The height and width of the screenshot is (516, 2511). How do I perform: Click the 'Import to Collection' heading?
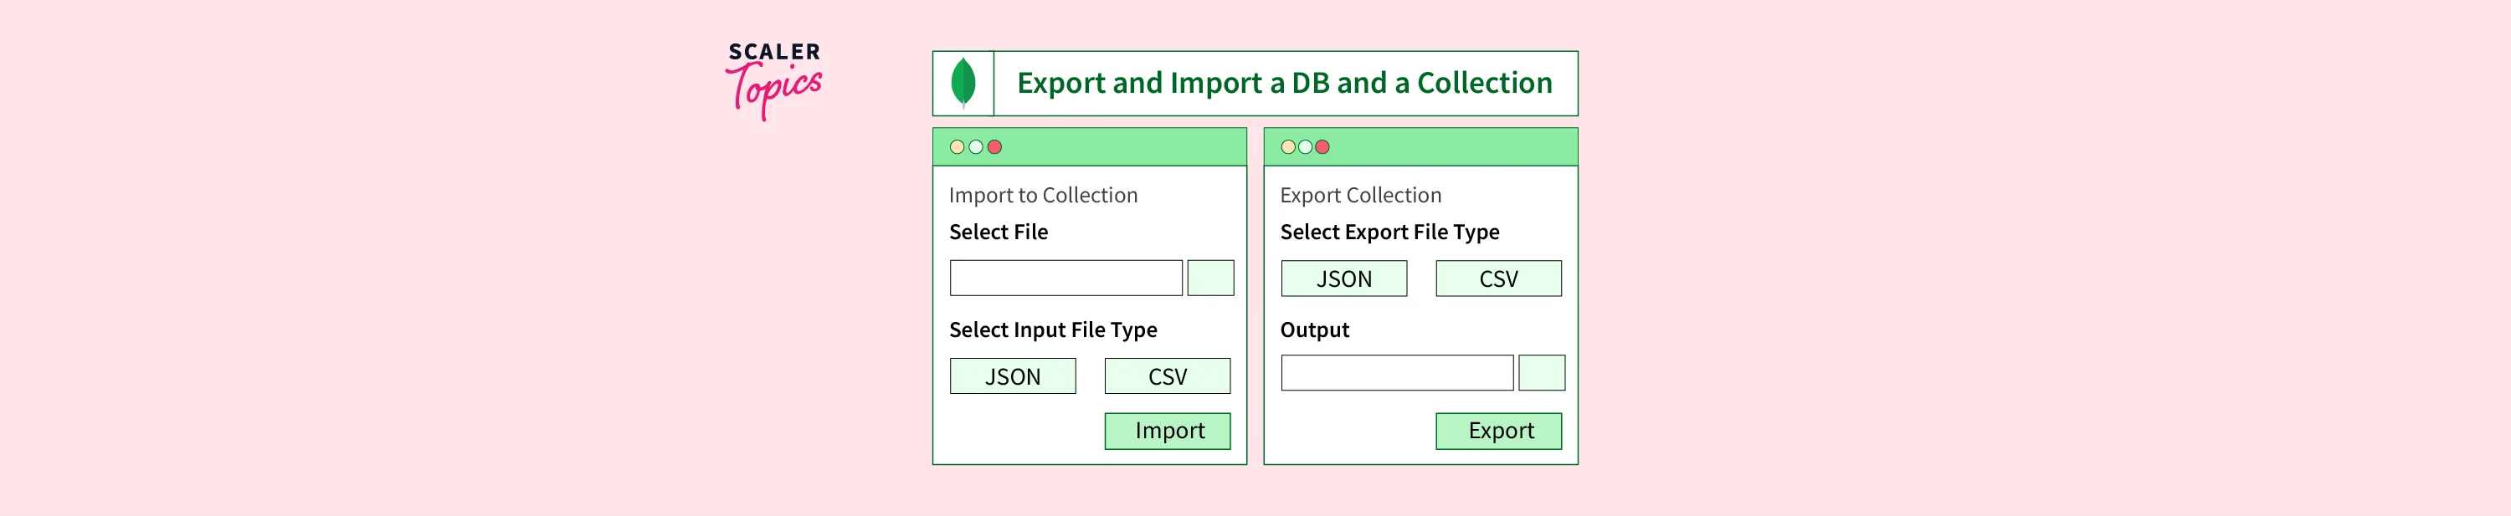(1043, 195)
